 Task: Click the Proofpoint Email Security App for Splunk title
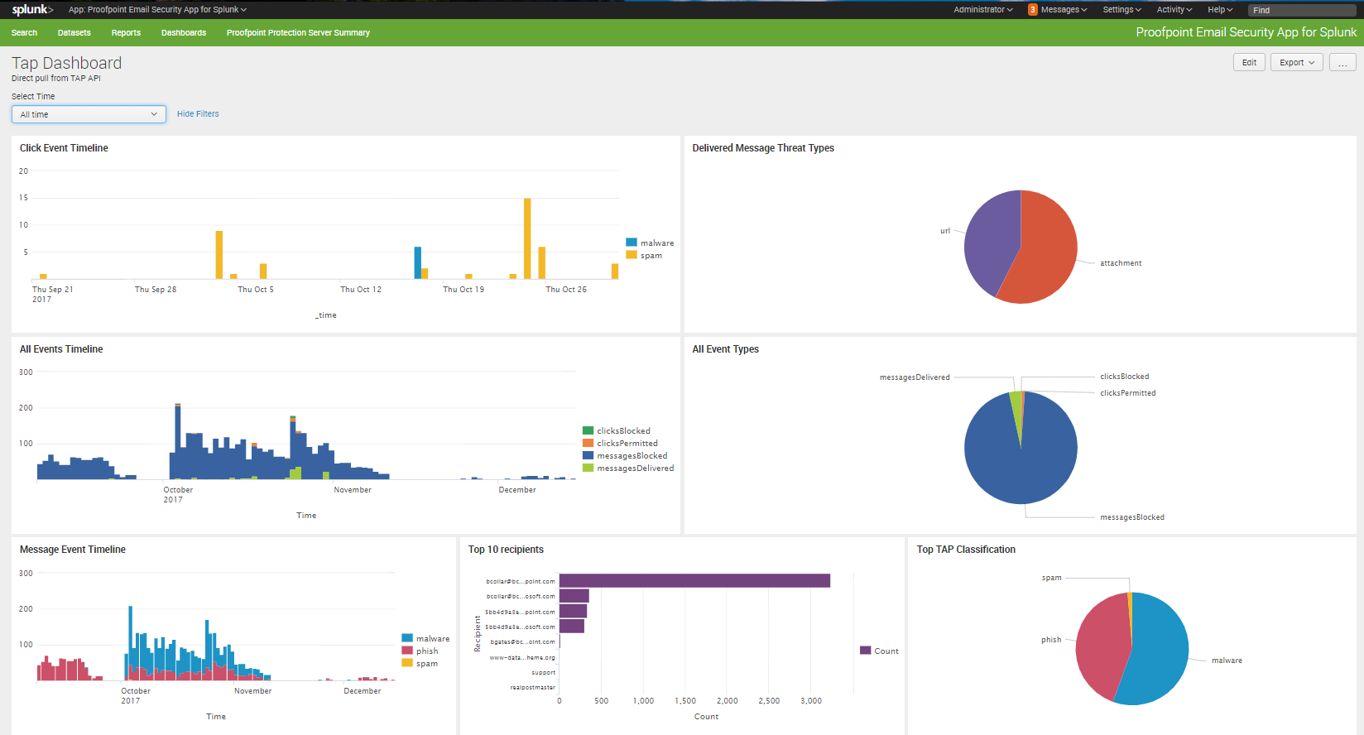pos(1246,32)
